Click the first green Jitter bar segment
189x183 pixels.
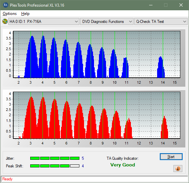(35, 158)
